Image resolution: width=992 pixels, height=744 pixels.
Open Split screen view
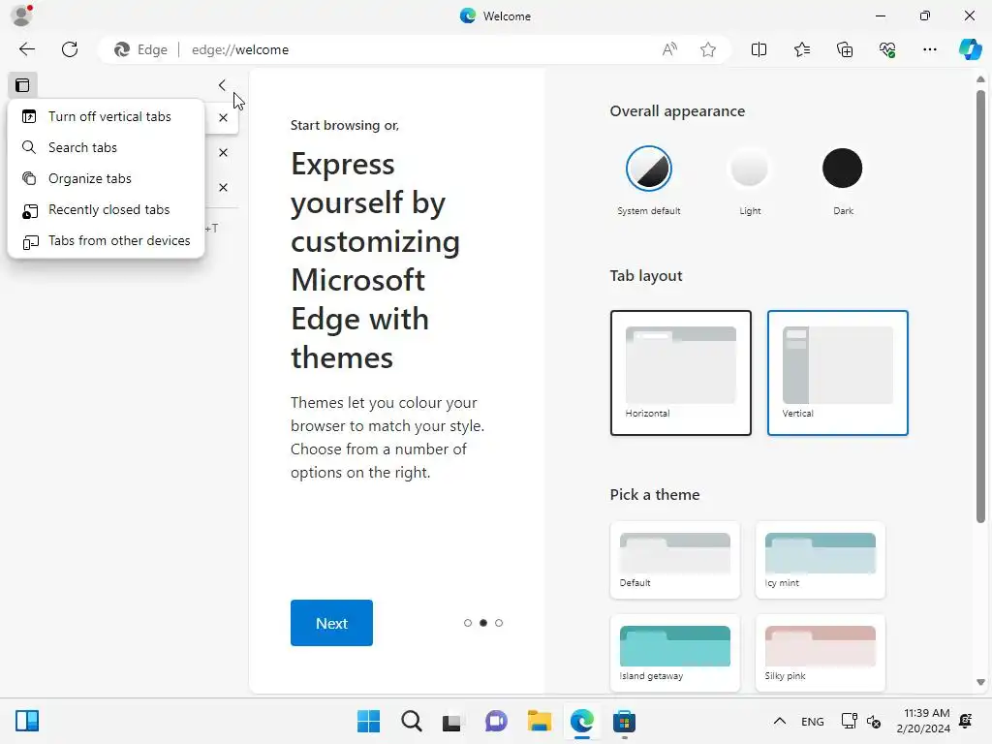pyautogui.click(x=759, y=49)
